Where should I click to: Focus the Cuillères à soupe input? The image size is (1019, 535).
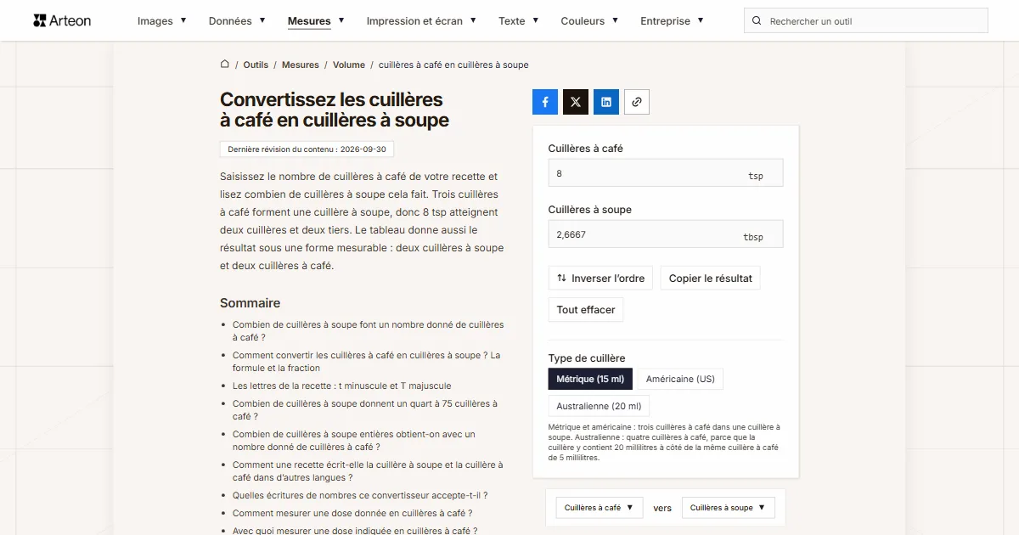pyautogui.click(x=666, y=234)
